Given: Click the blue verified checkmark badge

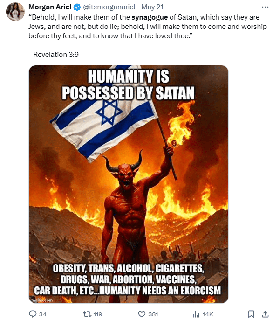Looking at the screenshot, I should tap(77, 7).
